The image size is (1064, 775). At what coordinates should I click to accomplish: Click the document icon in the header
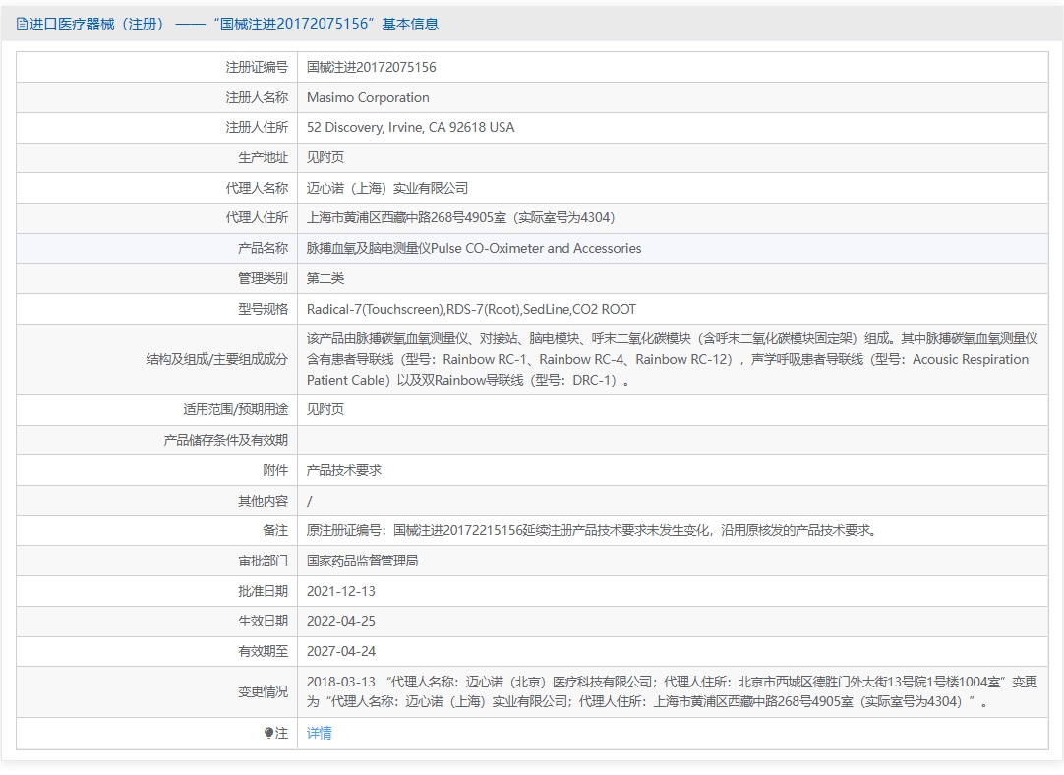click(22, 24)
